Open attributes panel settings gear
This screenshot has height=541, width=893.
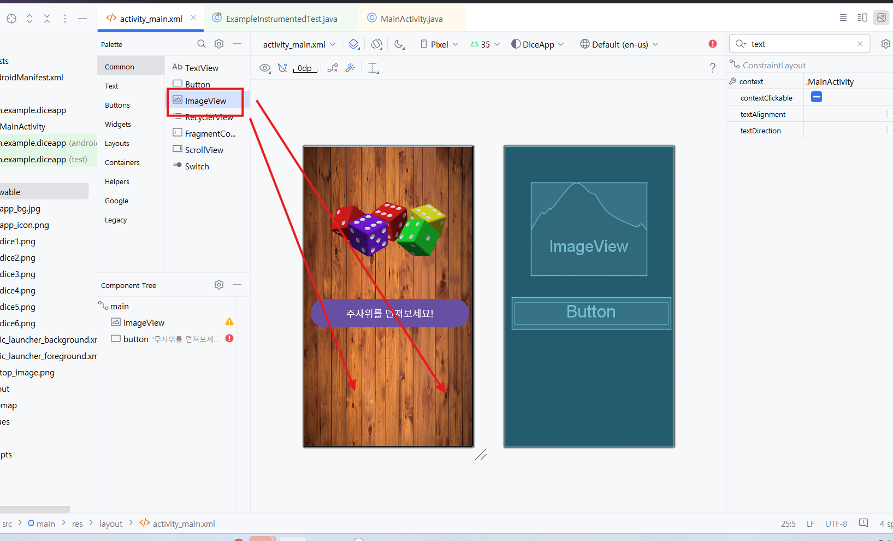(886, 44)
